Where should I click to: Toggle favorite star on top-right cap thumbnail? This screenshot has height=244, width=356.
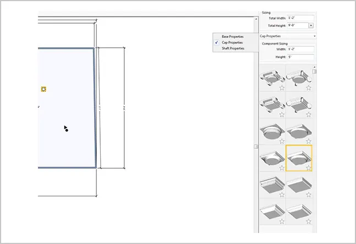pyautogui.click(x=308, y=88)
